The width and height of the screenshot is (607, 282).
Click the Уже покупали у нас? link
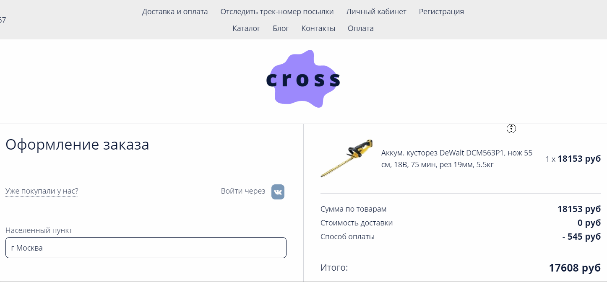[42, 191]
